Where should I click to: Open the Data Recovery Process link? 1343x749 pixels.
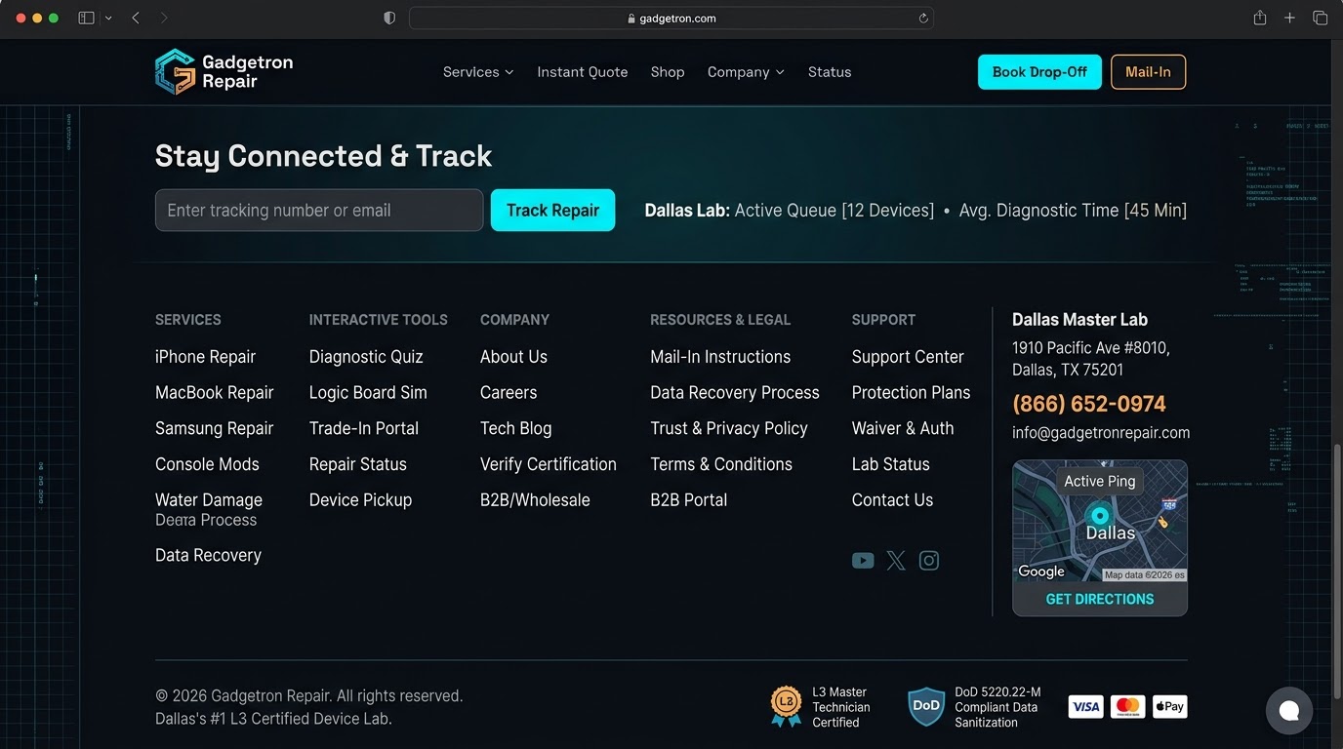735,393
